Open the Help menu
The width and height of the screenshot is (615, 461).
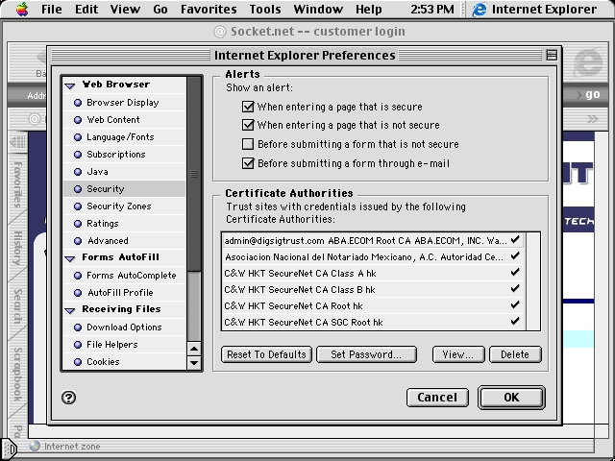click(369, 9)
